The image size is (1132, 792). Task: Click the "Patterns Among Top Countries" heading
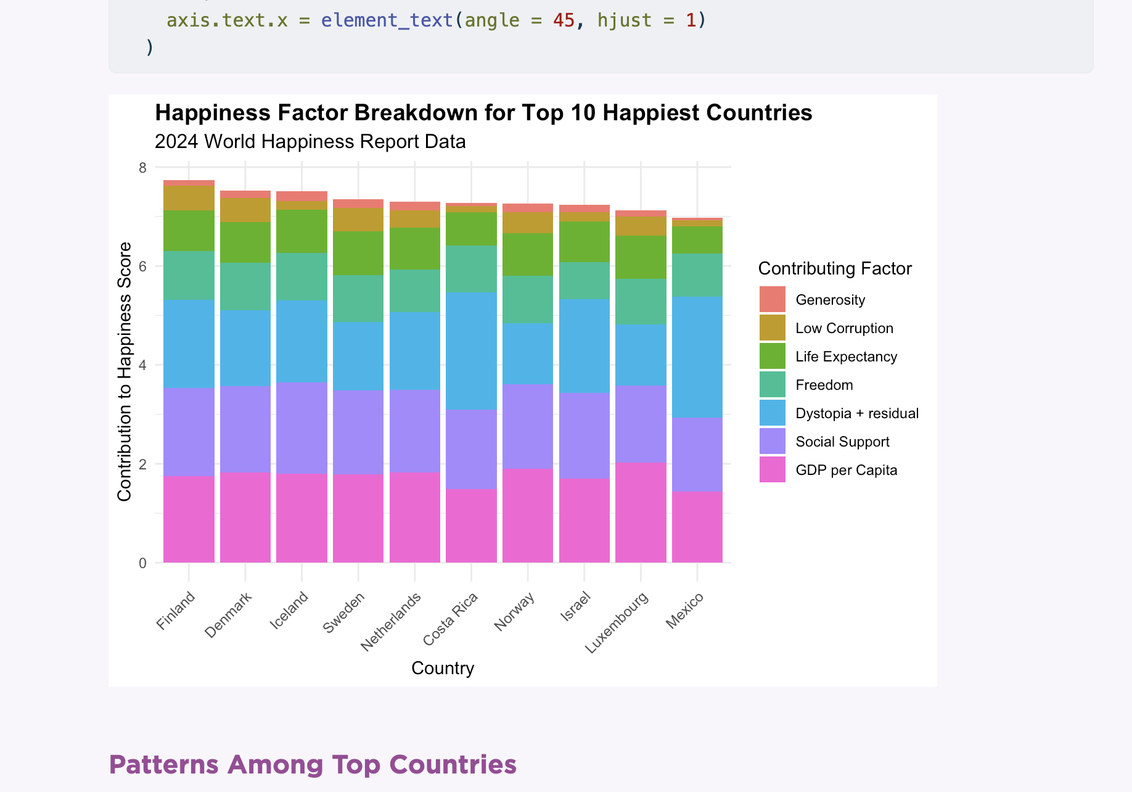coord(313,764)
